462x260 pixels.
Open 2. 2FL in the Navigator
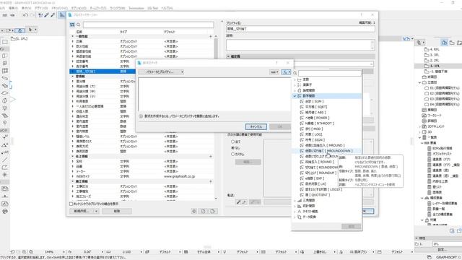click(435, 61)
